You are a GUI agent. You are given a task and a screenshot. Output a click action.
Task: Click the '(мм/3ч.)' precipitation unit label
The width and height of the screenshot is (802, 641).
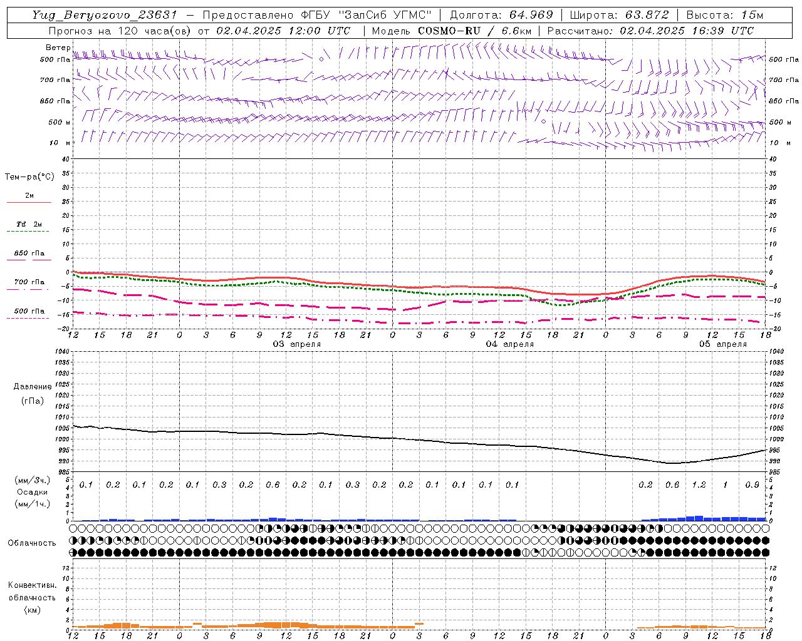(33, 480)
